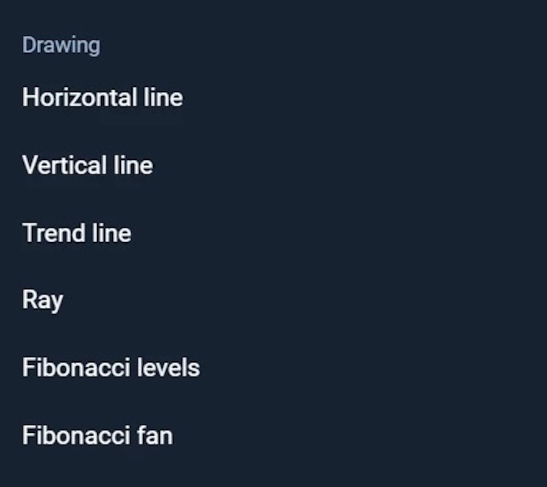Select Fibonacci fan from the list
Screen dimensions: 547x487
[97, 436]
